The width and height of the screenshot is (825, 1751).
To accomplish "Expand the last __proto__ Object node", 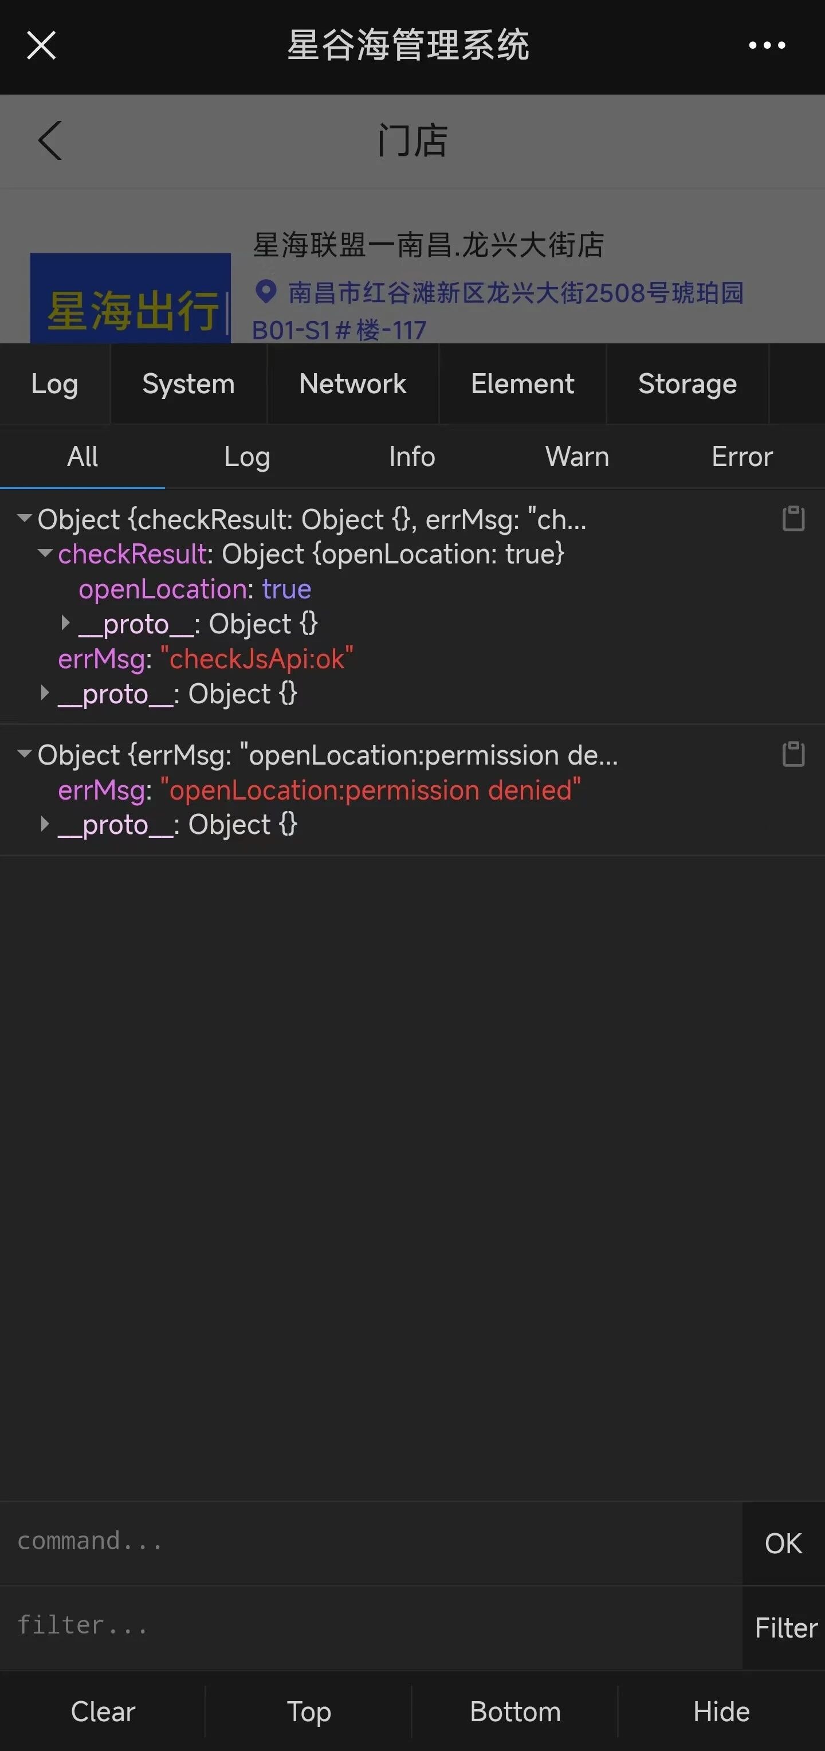I will click(x=45, y=824).
